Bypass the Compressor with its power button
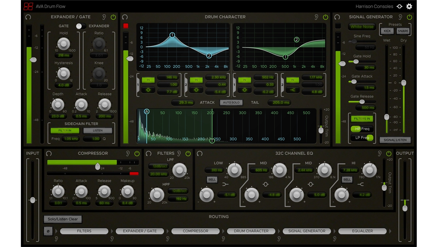 click(x=137, y=154)
